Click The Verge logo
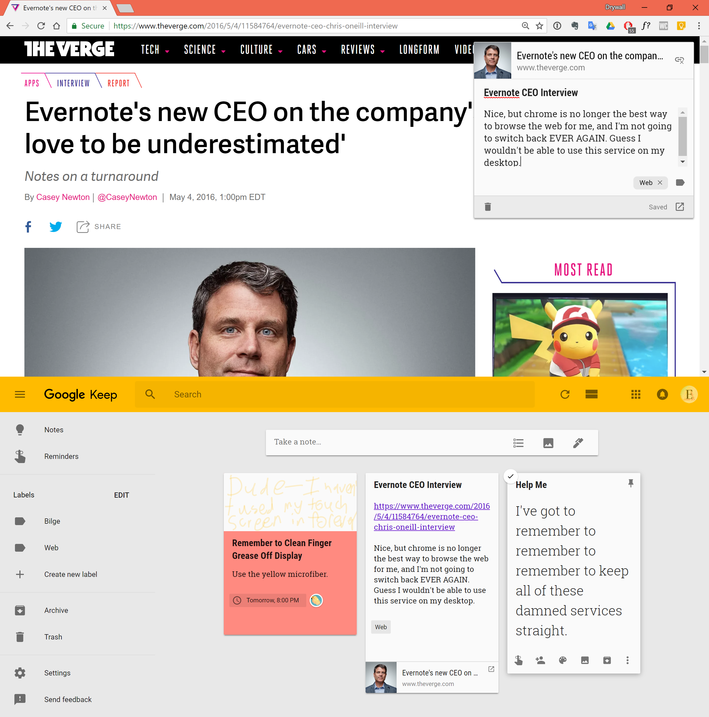Image resolution: width=709 pixels, height=717 pixels. (x=70, y=49)
